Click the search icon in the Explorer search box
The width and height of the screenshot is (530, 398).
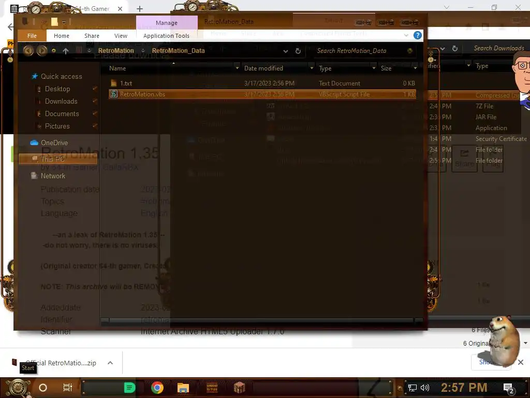410,51
